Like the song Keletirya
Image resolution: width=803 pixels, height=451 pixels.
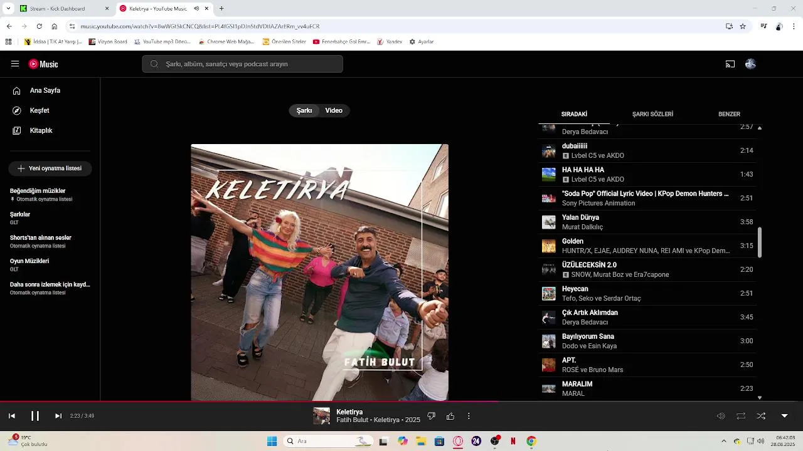tap(450, 416)
